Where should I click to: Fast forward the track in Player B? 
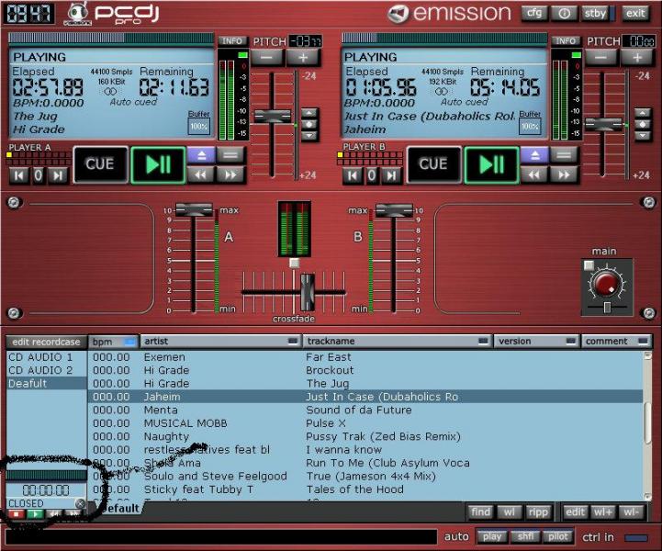coord(564,174)
